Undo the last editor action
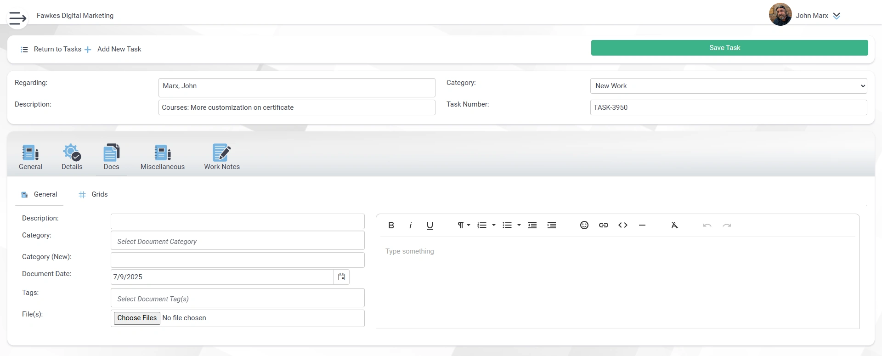Viewport: 882px width, 356px height. [x=707, y=225]
